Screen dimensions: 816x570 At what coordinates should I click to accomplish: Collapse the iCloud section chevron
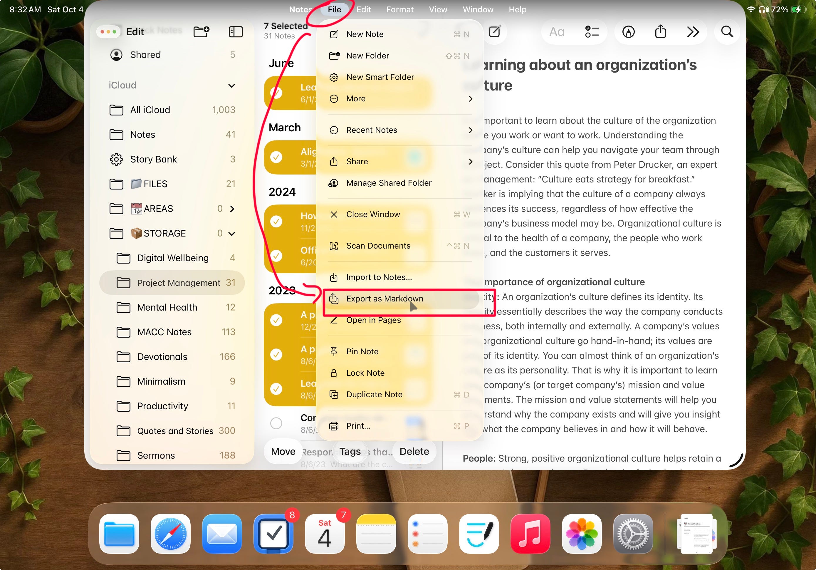point(231,85)
